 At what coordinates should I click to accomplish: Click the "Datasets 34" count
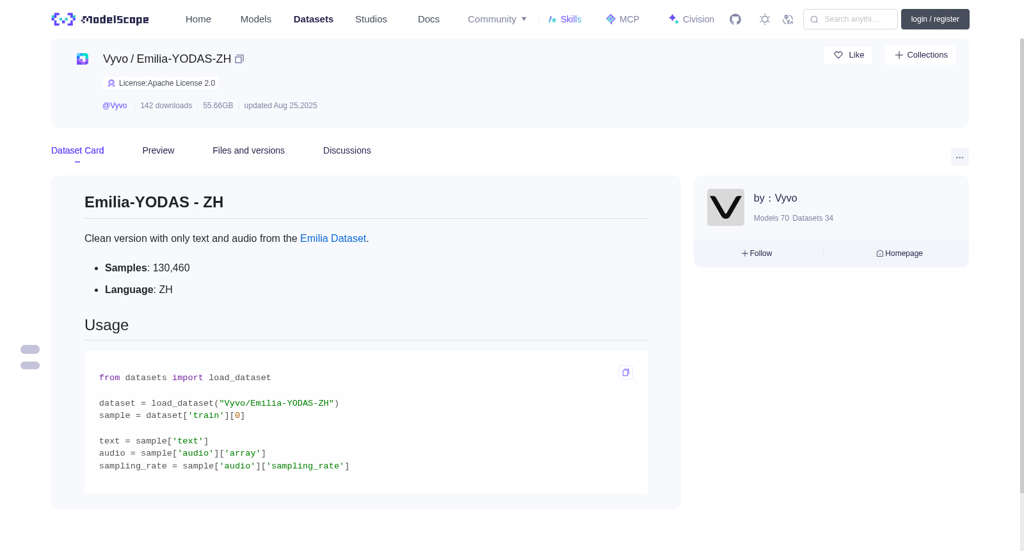(813, 218)
